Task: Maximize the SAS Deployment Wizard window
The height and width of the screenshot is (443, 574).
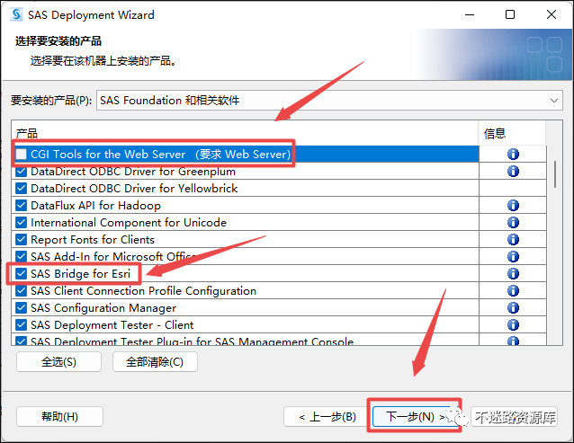Action: pos(510,14)
